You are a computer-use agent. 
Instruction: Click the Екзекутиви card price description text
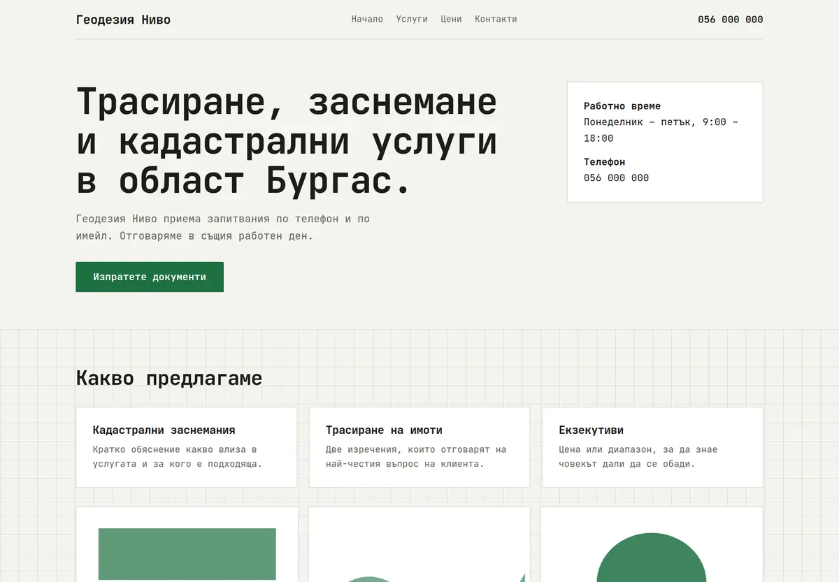(x=638, y=456)
